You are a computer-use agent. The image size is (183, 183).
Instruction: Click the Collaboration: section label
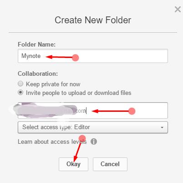(38, 73)
